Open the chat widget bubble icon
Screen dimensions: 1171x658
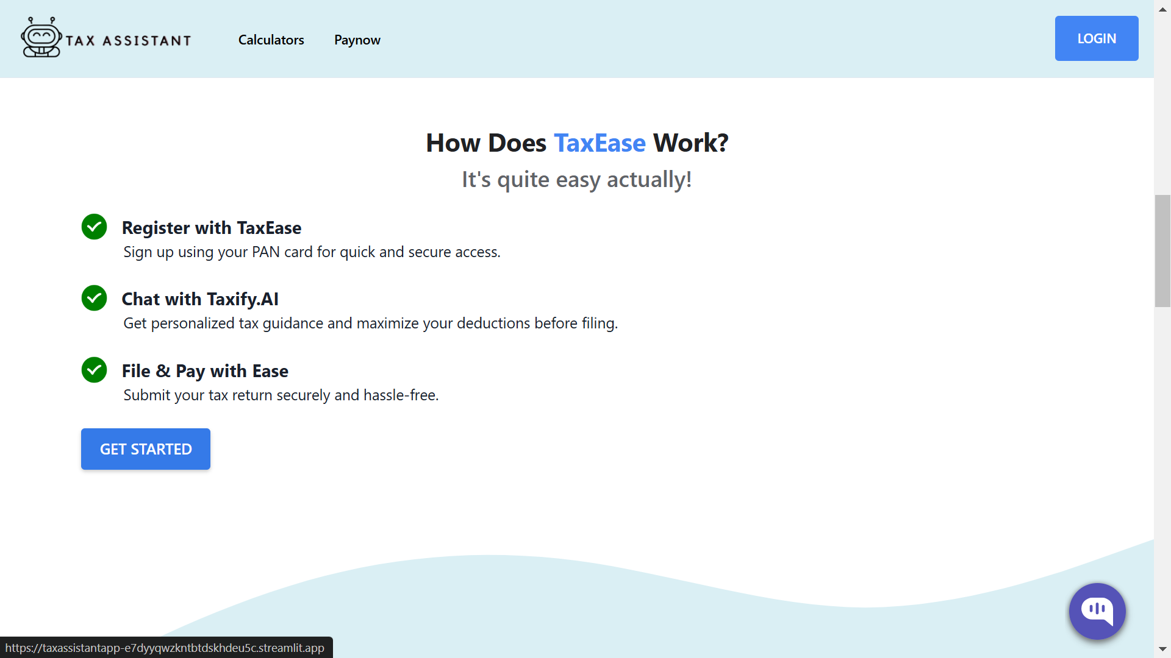click(1097, 611)
